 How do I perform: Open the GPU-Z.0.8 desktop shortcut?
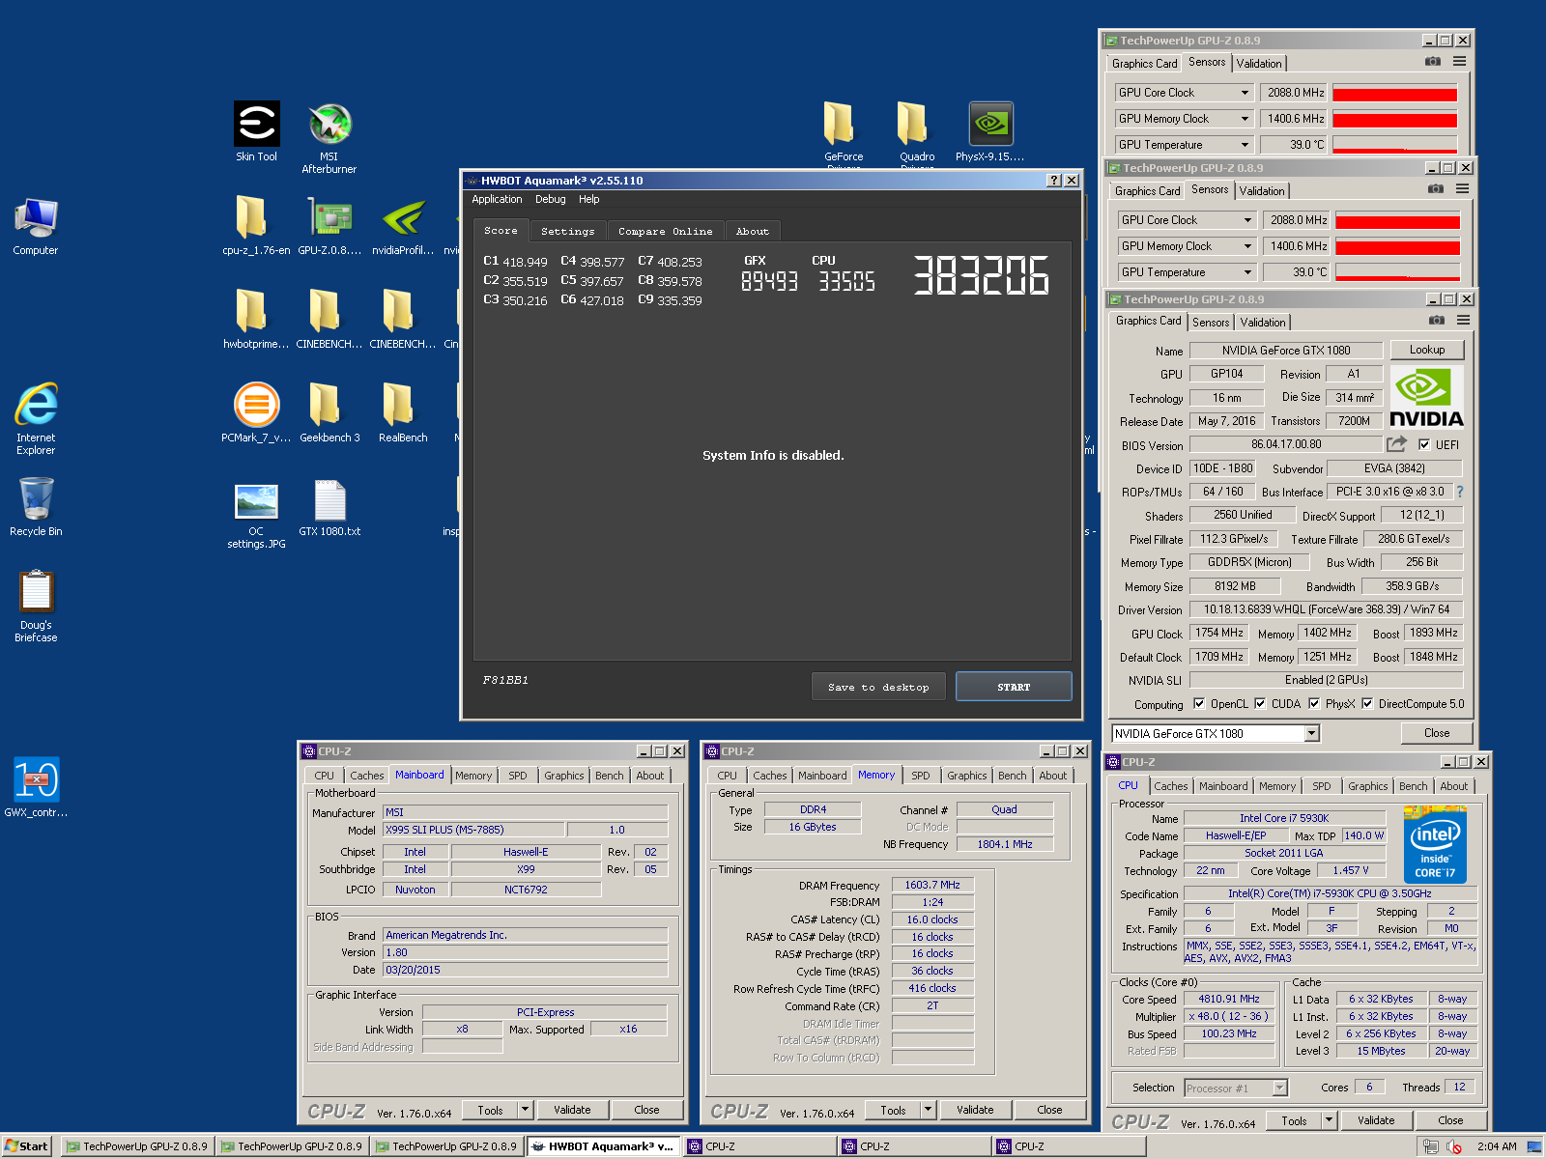coord(329,224)
